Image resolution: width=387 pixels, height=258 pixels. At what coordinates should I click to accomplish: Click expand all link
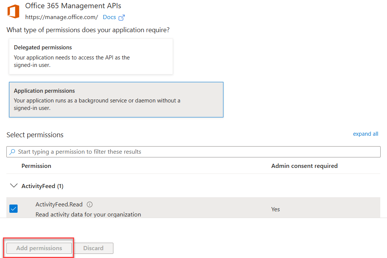click(x=365, y=134)
